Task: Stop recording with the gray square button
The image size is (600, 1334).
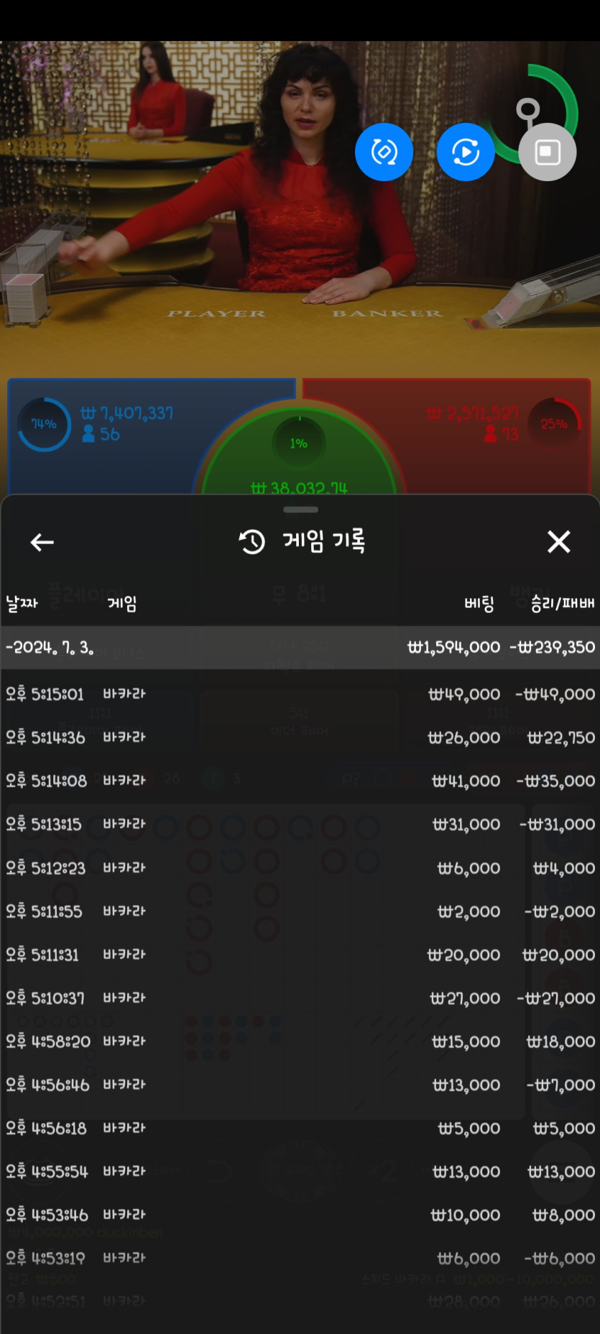Action: pos(548,152)
